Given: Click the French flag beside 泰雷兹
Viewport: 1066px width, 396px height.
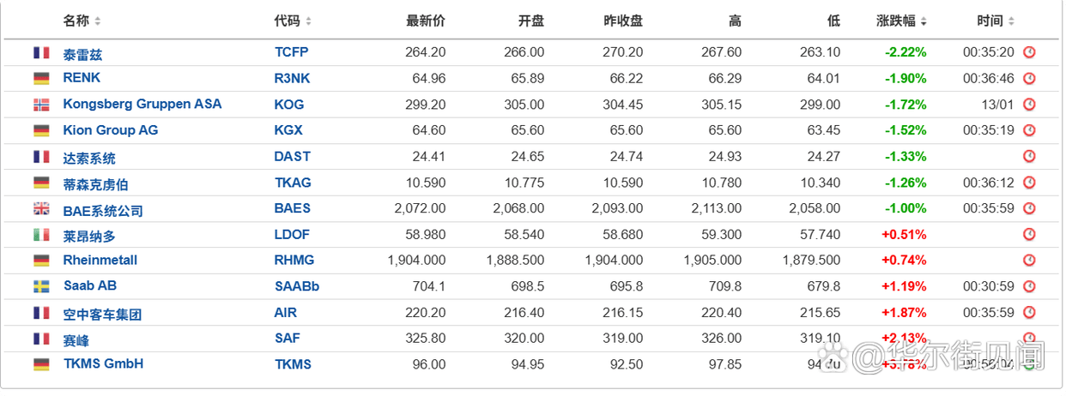Looking at the screenshot, I should tap(41, 53).
